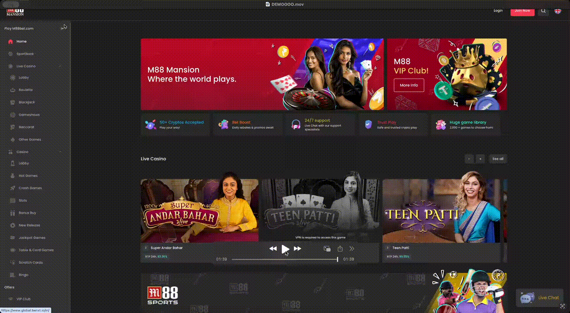Click the Gameshows wheel icon

coord(13,115)
